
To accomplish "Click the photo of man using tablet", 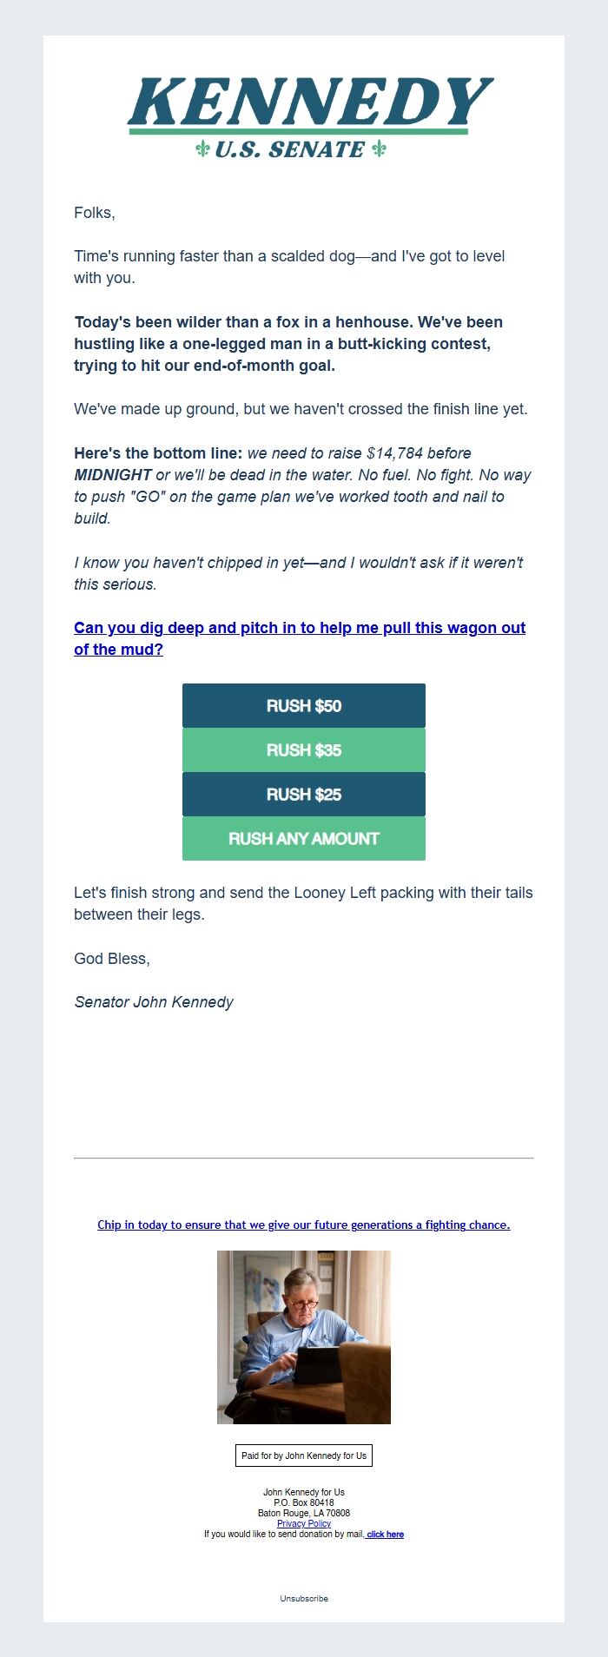I will pos(304,1337).
